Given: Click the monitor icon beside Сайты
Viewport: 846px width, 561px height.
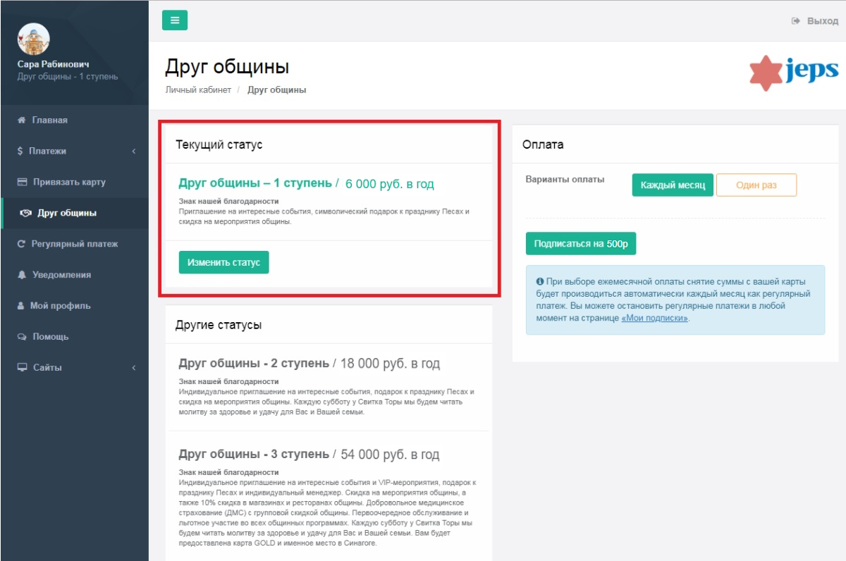Looking at the screenshot, I should [x=22, y=368].
